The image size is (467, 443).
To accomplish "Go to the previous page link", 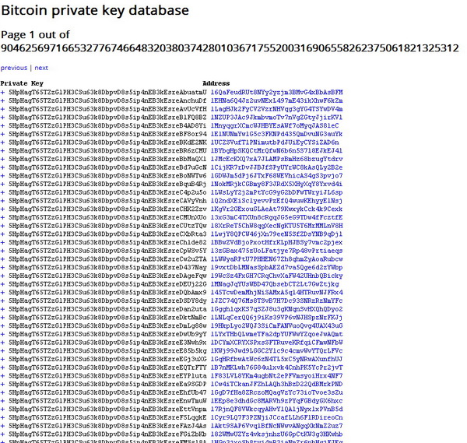I will (14, 68).
